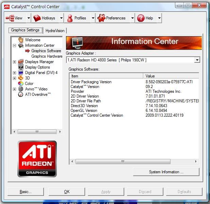Viewport: 210px width, 204px height.
Task: Click the Defaults button
Action: click(184, 192)
